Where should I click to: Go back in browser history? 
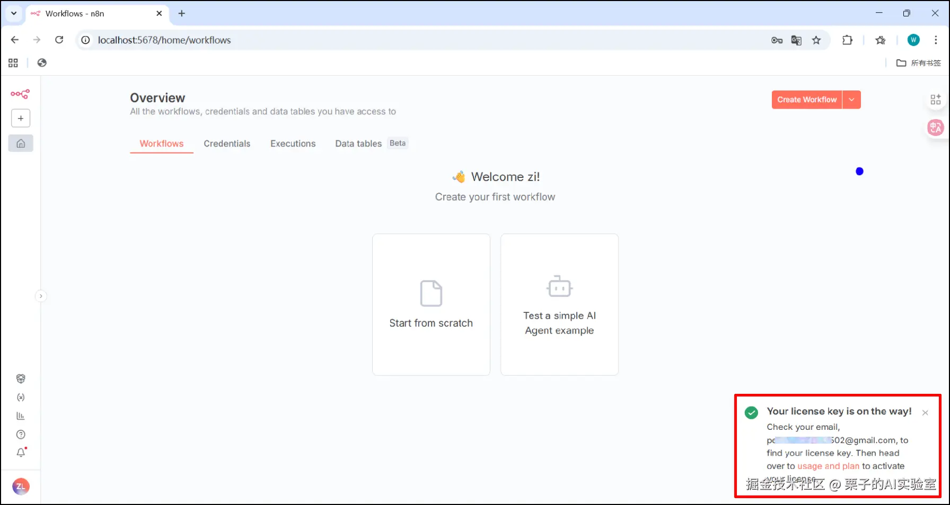click(x=15, y=40)
